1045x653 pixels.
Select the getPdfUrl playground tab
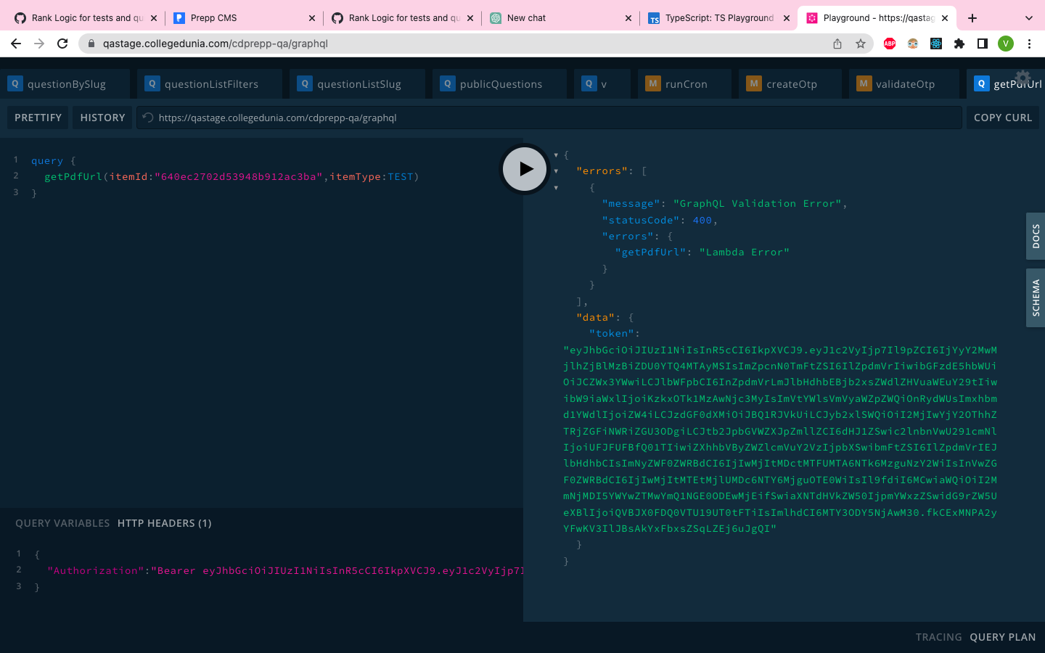pyautogui.click(x=1007, y=84)
